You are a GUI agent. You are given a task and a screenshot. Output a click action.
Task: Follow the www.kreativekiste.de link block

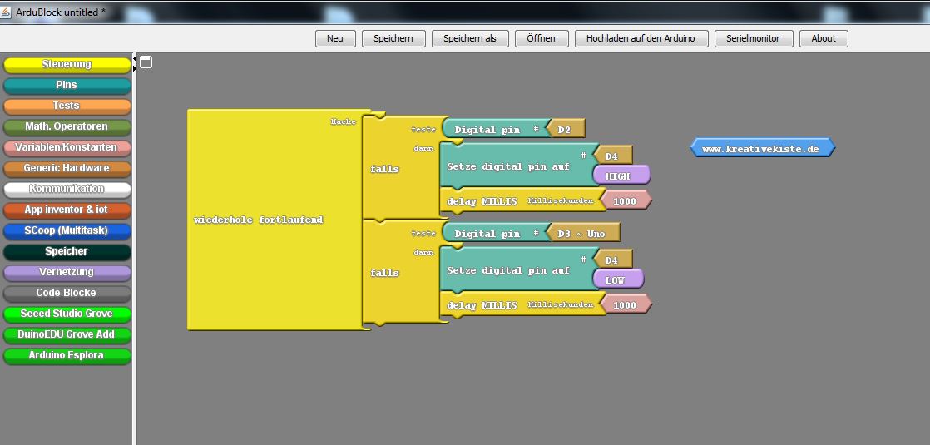pyautogui.click(x=760, y=149)
